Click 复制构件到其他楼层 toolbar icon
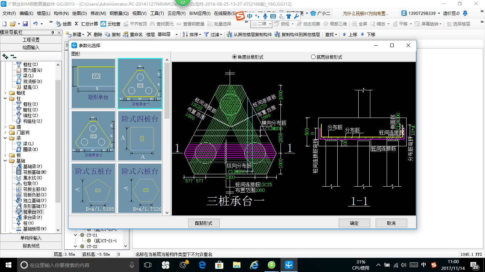This screenshot has height=272, width=485. (278, 34)
